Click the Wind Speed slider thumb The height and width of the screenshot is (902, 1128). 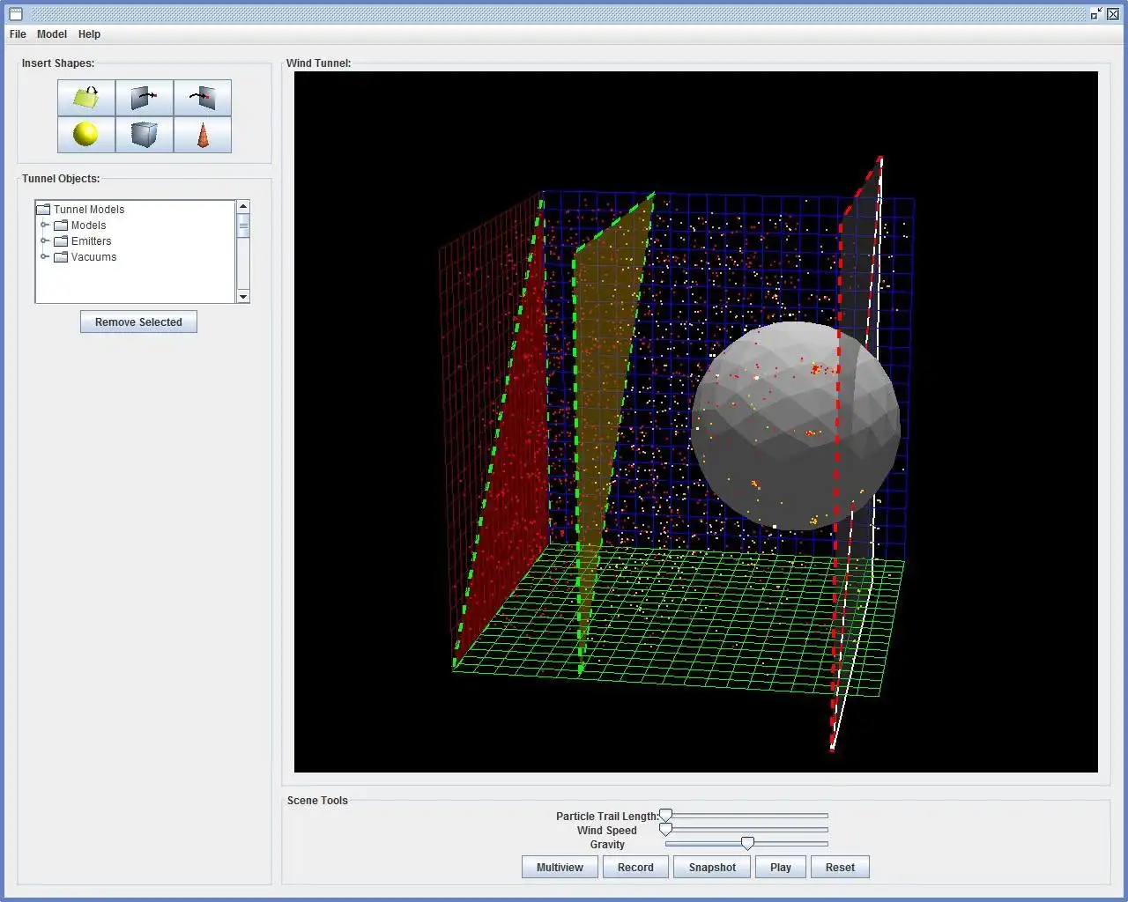[666, 830]
